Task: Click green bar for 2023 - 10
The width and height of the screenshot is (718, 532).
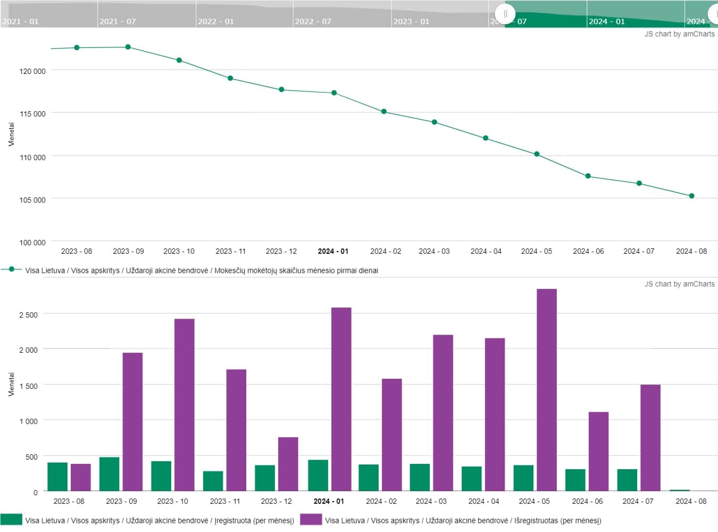Action: click(161, 476)
